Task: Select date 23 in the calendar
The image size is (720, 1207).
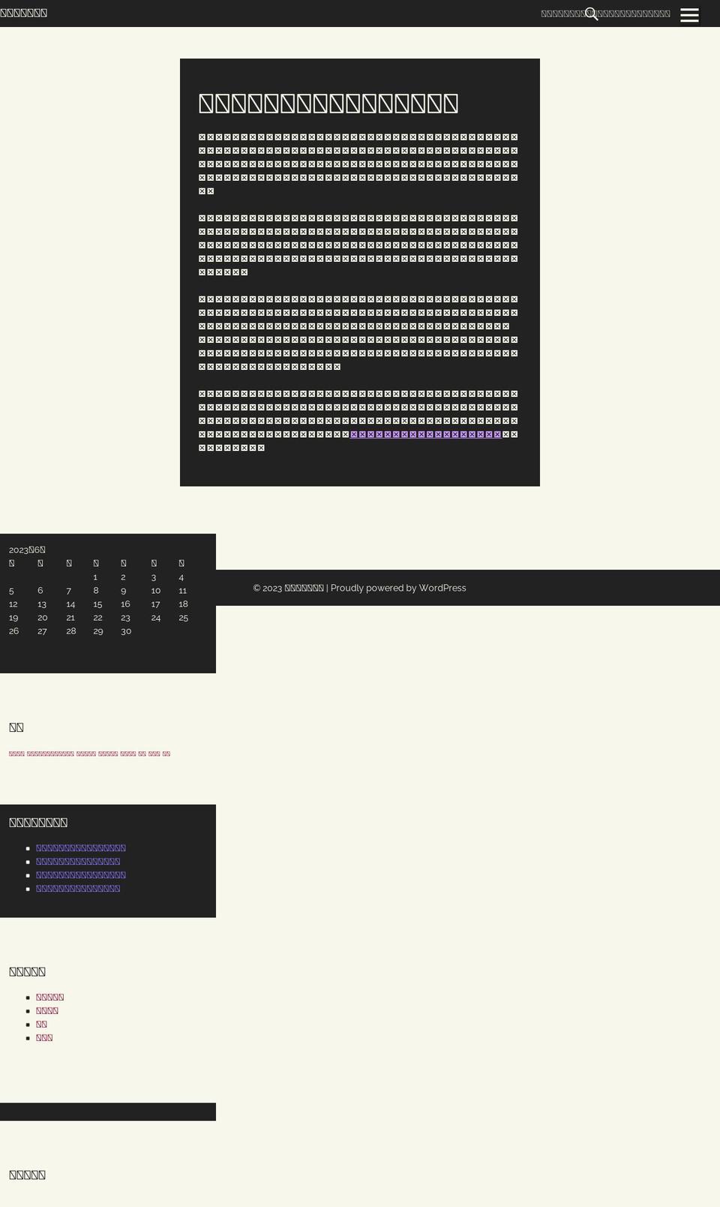Action: pos(125,618)
